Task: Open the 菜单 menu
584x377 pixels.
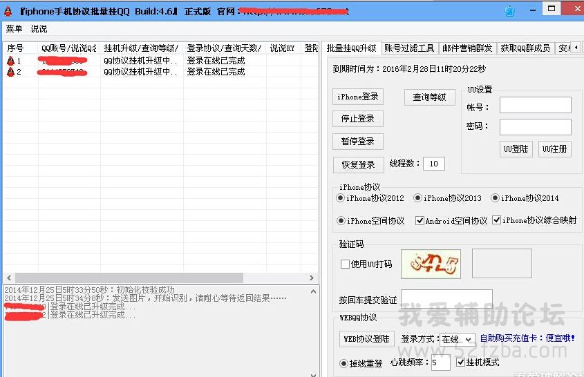Action: coord(14,29)
